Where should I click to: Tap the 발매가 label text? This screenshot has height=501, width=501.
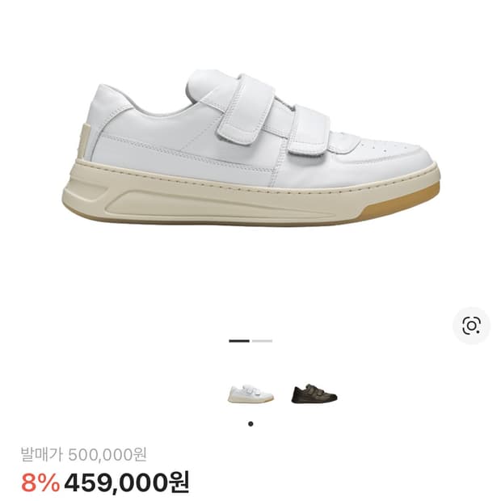[x=42, y=454]
